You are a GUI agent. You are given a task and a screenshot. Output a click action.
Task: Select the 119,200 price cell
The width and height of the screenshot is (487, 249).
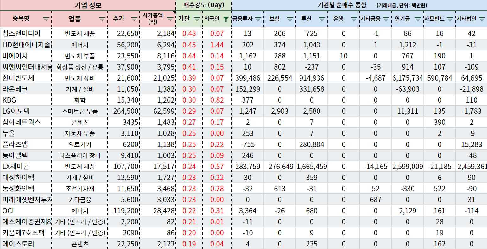pyautogui.click(x=124, y=210)
